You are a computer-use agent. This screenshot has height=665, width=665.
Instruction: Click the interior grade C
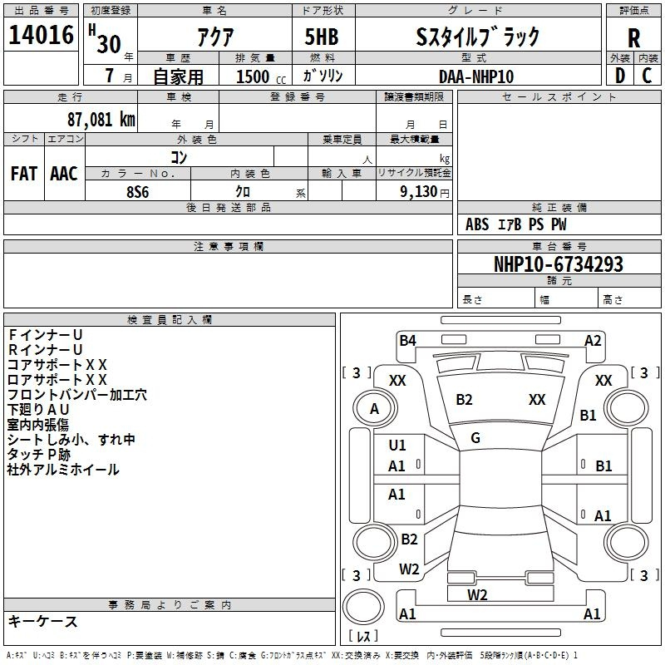tap(647, 76)
